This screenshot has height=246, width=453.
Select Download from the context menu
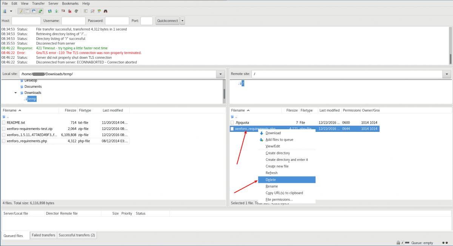(x=273, y=133)
